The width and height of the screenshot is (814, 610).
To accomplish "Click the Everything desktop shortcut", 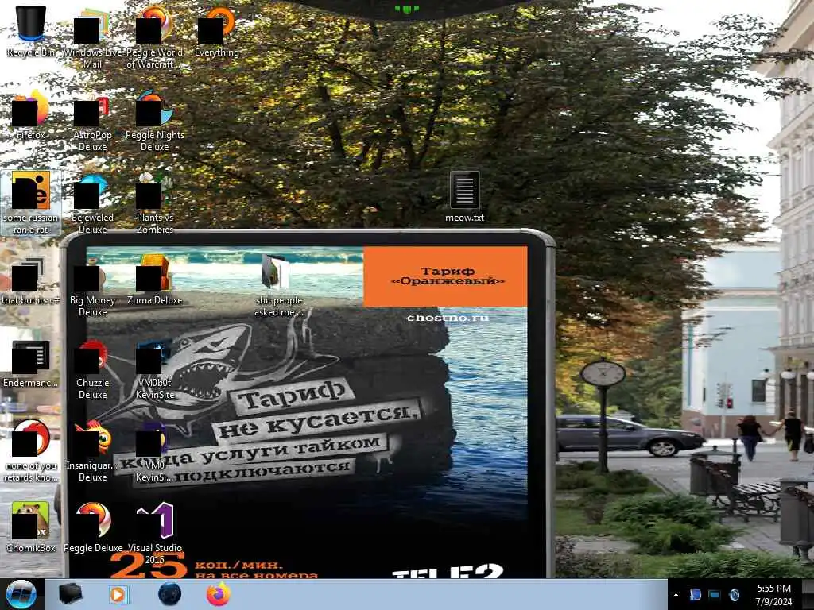I will click(217, 32).
